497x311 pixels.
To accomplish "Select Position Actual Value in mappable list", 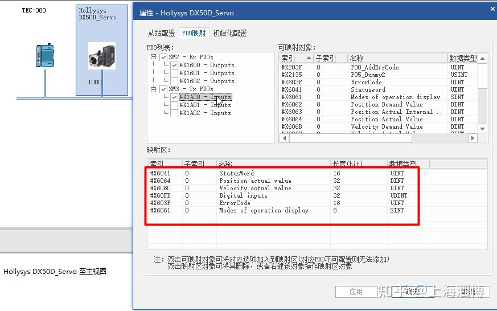I will [379, 119].
